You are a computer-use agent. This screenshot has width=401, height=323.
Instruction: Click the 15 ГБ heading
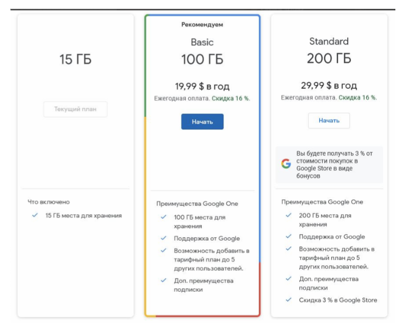pos(76,59)
